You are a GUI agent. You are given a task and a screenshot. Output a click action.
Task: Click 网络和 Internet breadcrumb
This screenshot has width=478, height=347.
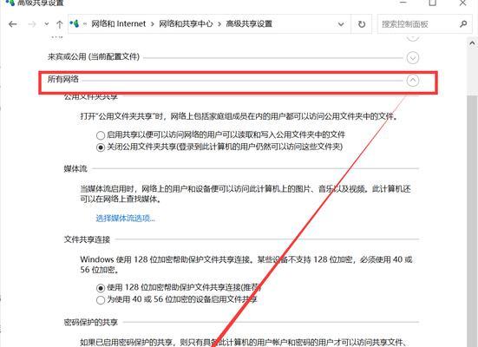tap(119, 23)
